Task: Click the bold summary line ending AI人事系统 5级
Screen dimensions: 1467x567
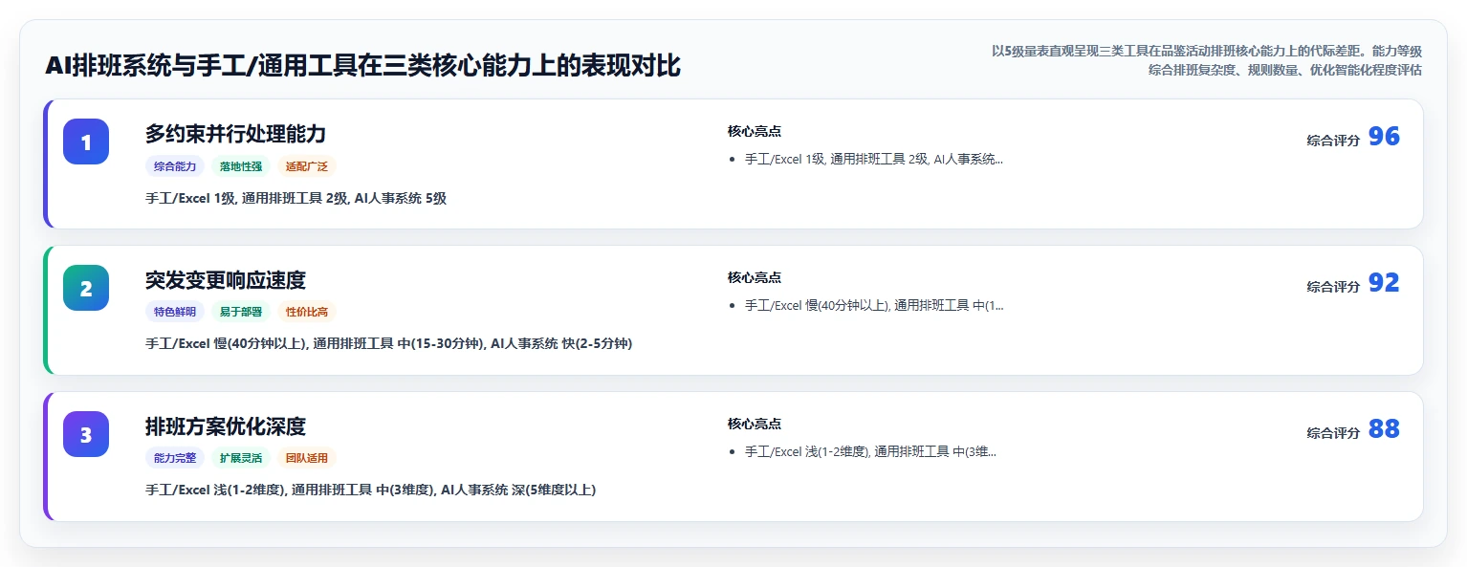Action: pyautogui.click(x=296, y=198)
